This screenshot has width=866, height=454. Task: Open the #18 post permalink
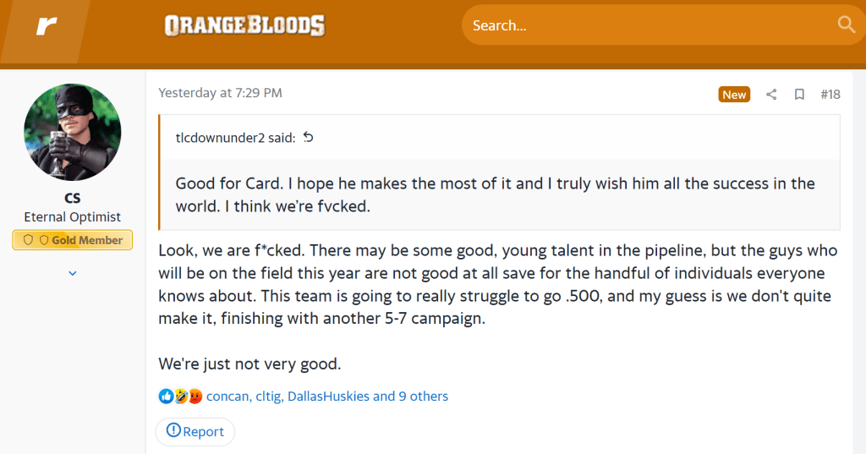click(x=830, y=95)
